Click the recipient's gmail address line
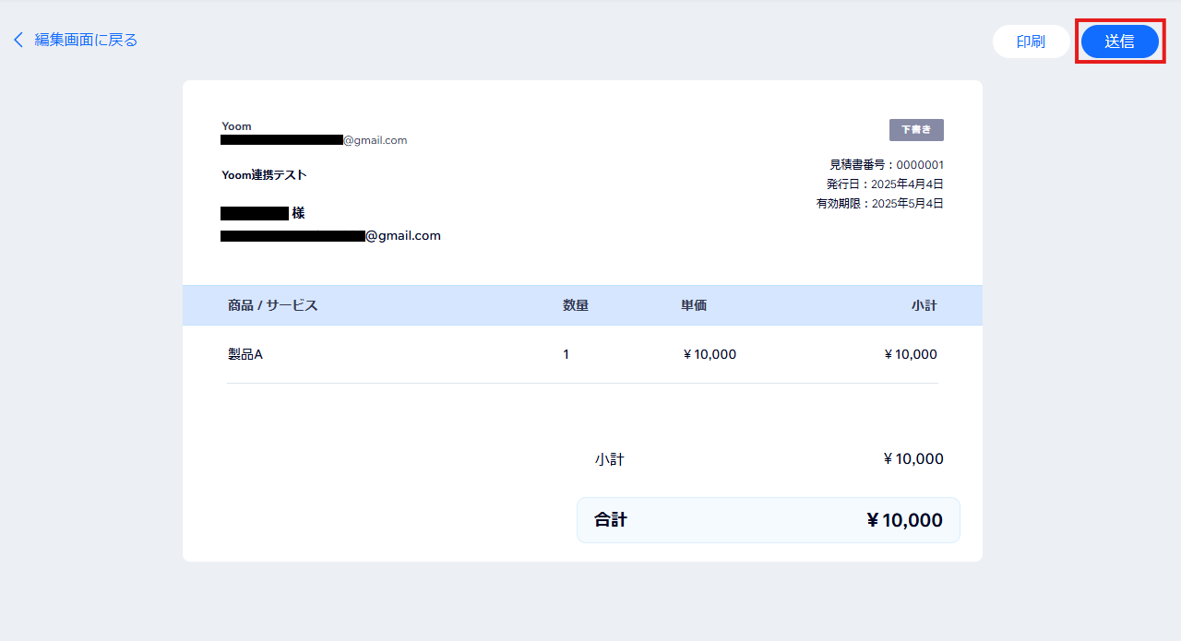 [x=330, y=235]
